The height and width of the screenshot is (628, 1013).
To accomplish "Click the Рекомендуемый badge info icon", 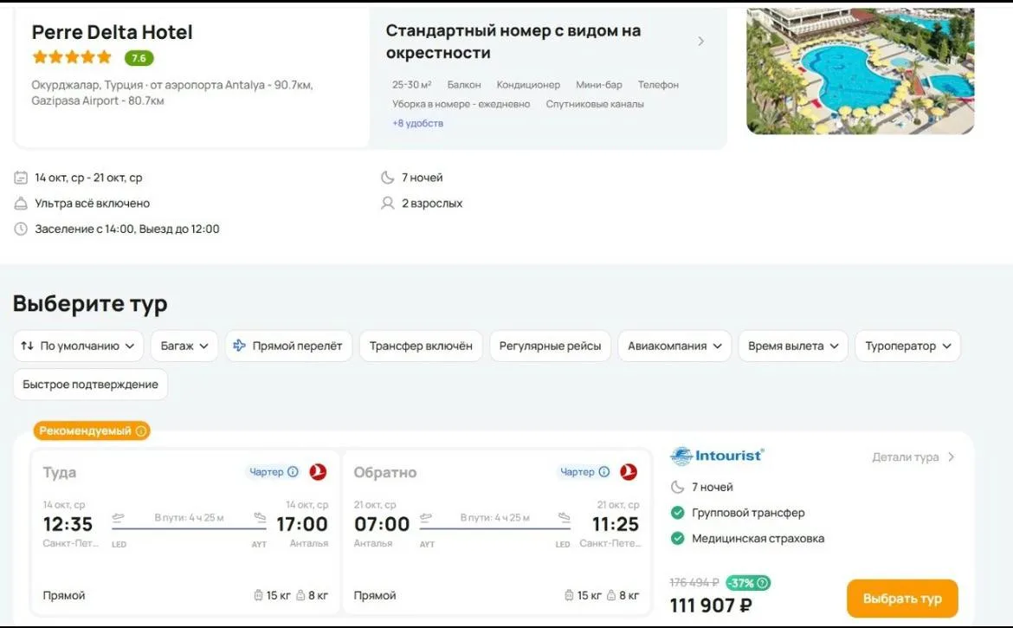I will [x=141, y=431].
